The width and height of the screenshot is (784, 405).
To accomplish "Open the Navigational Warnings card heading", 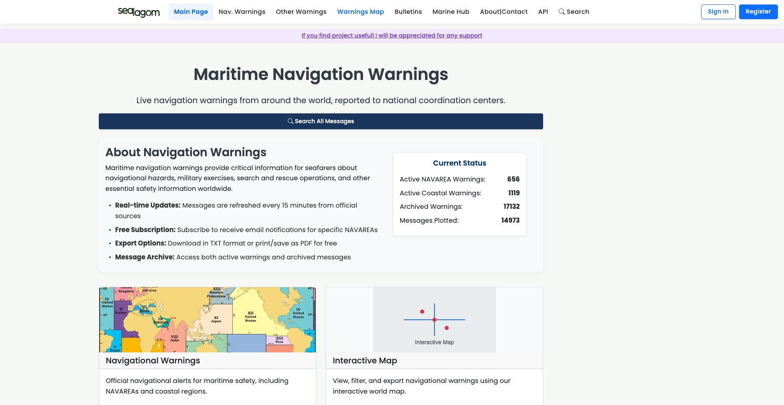I will [153, 361].
